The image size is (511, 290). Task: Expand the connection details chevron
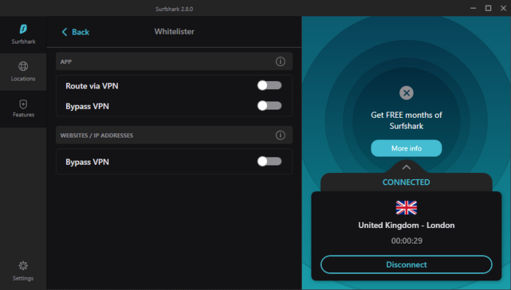click(406, 167)
